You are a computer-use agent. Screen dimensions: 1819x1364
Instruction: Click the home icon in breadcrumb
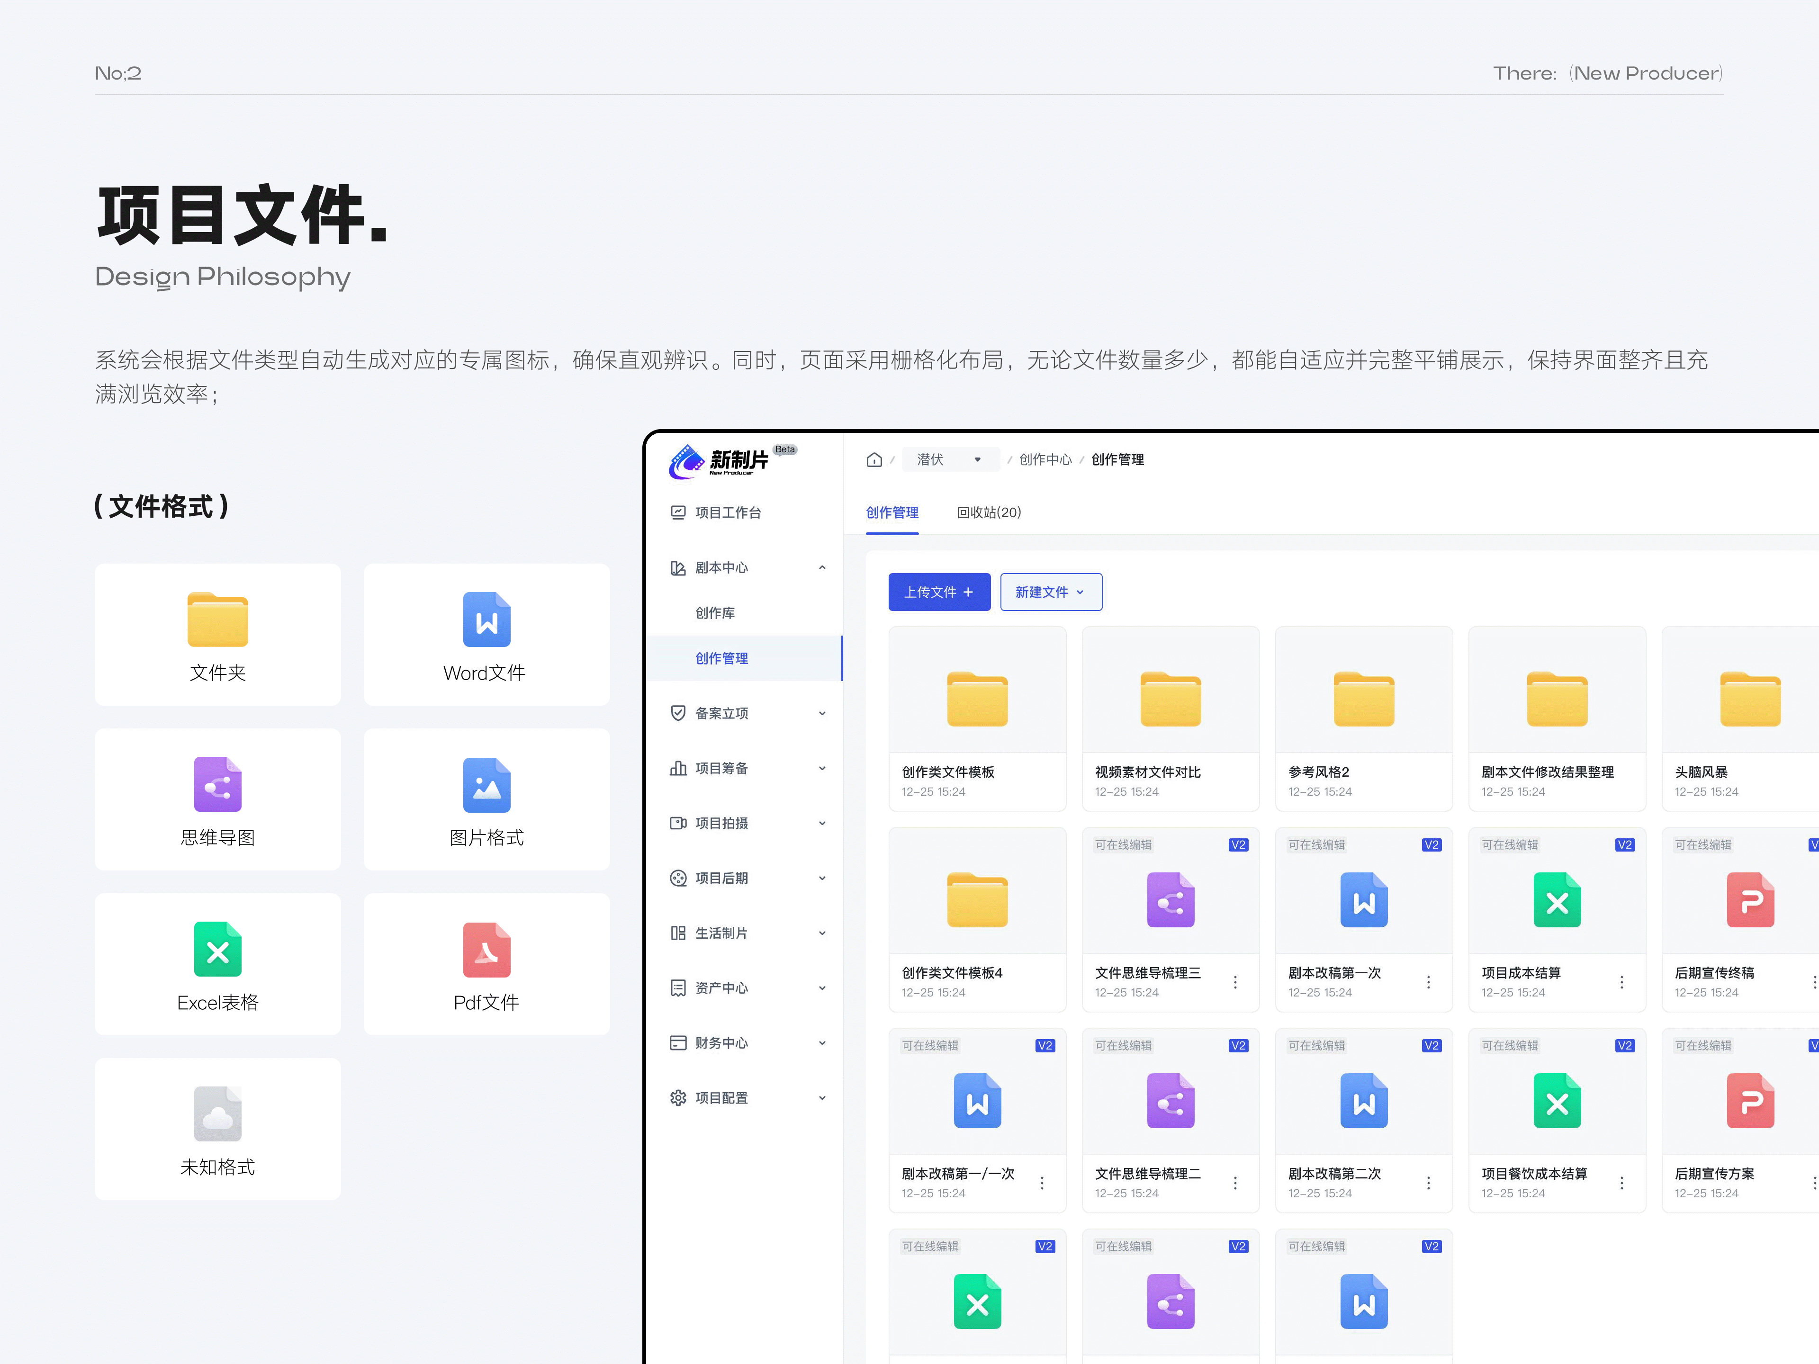[874, 459]
